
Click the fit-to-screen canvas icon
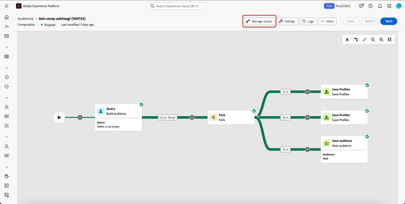tap(364, 39)
